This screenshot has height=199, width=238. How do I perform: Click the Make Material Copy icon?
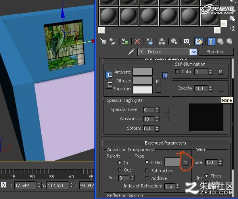coord(150,41)
